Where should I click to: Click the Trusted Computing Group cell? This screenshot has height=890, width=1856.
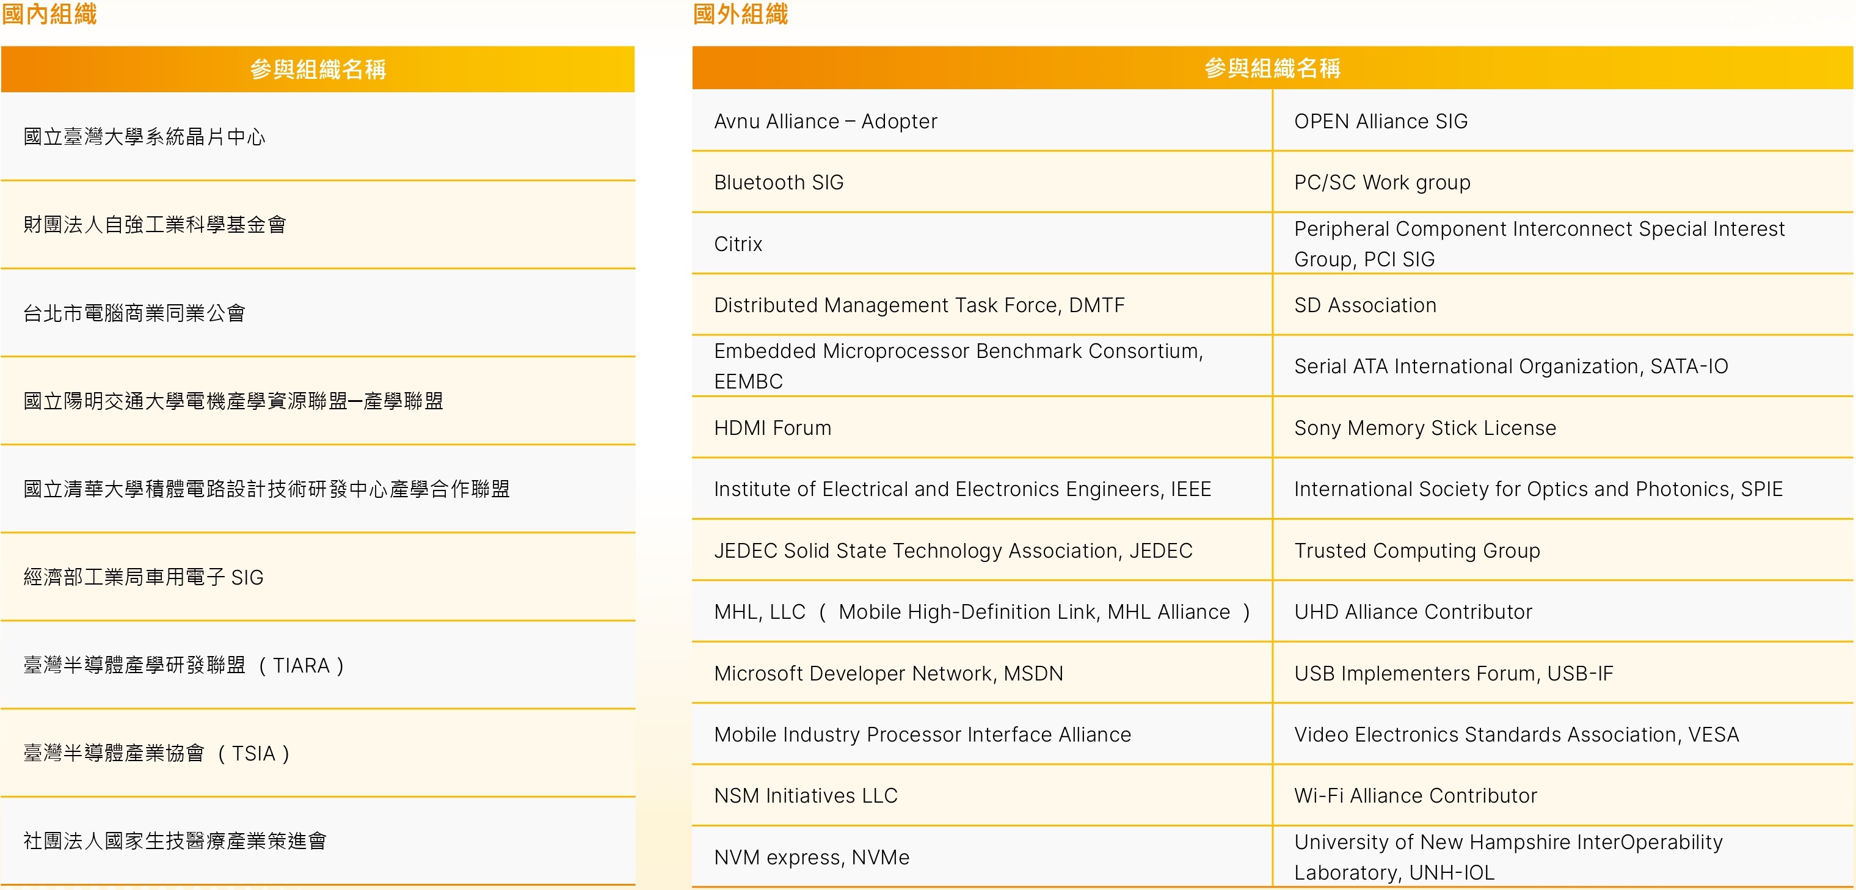click(x=1563, y=550)
